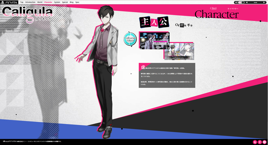This screenshot has width=268, height=145.
Task: Click the CV voice actor credit text
Action: [184, 25]
